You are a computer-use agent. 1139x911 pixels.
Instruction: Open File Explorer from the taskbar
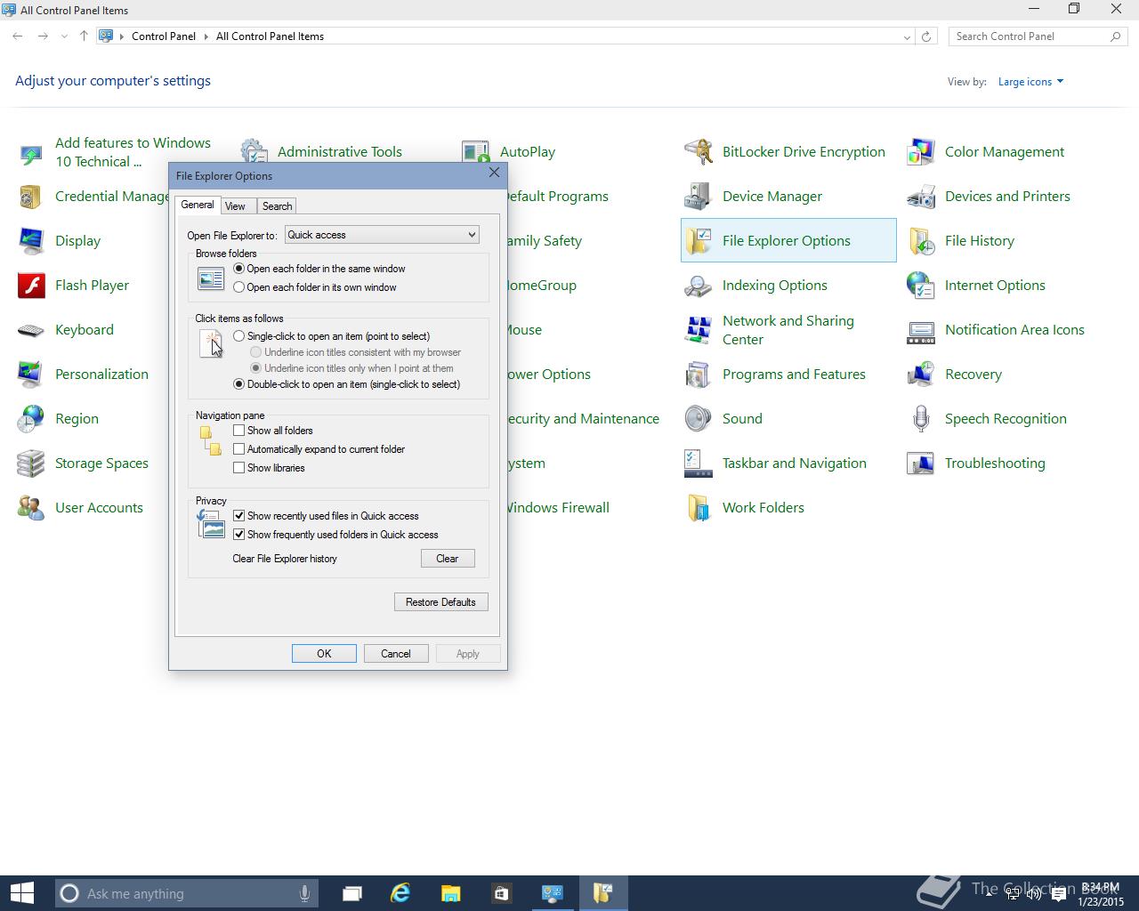click(x=450, y=893)
